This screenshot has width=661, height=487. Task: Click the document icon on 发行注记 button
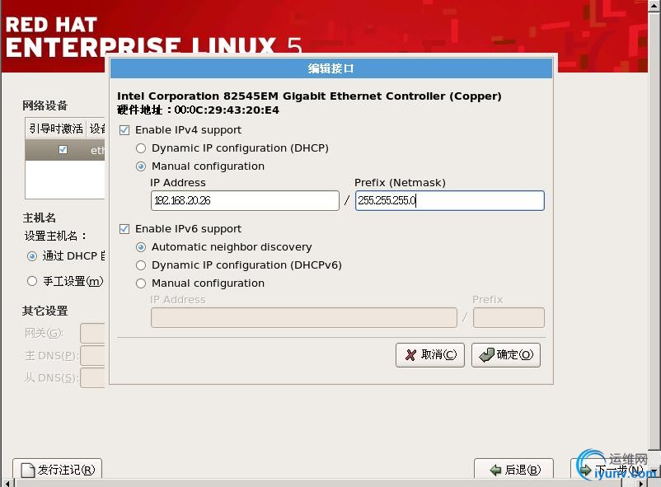click(x=28, y=471)
